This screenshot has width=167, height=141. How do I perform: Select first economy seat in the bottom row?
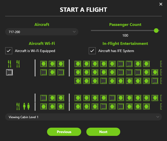(78, 107)
